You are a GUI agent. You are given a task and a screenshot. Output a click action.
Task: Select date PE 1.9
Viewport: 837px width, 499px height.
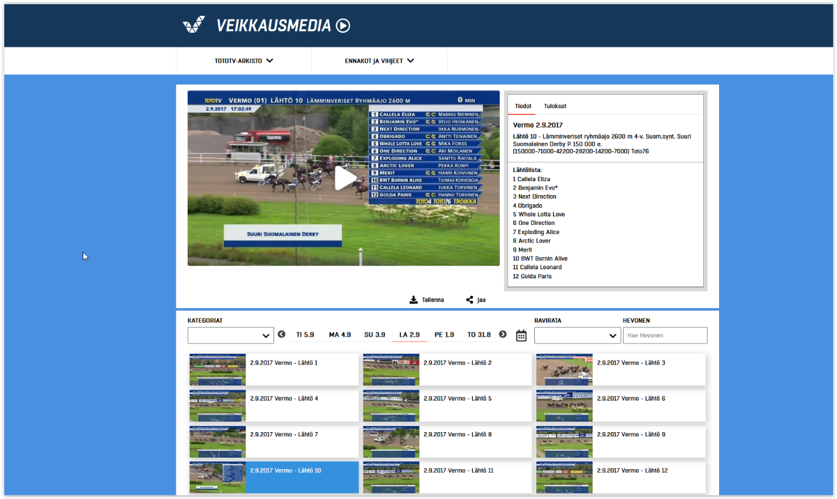(444, 335)
